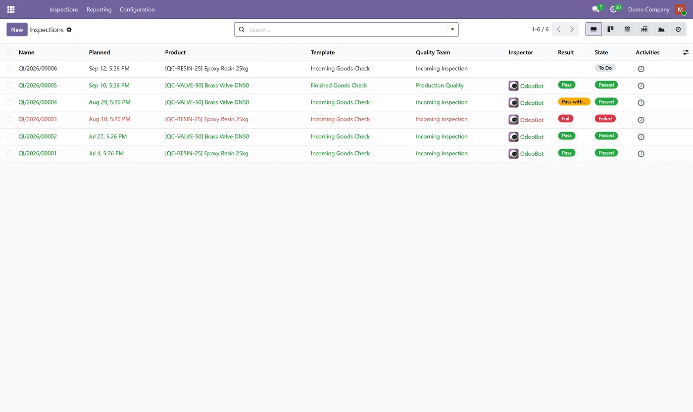Check the box for QI/2026/00004
The image size is (693, 412).
tap(9, 102)
